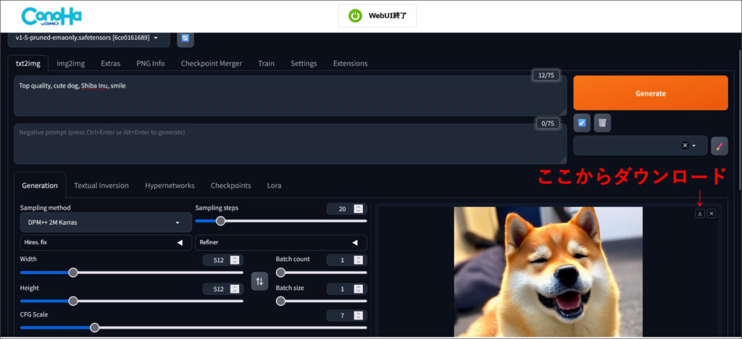
Task: Open the Hypernetworks sub-tab
Action: pos(170,186)
